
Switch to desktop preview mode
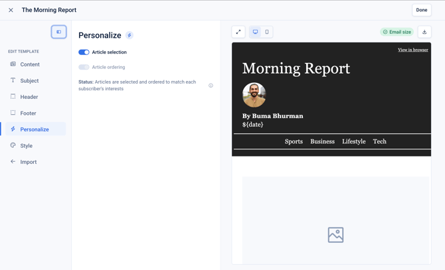255,32
